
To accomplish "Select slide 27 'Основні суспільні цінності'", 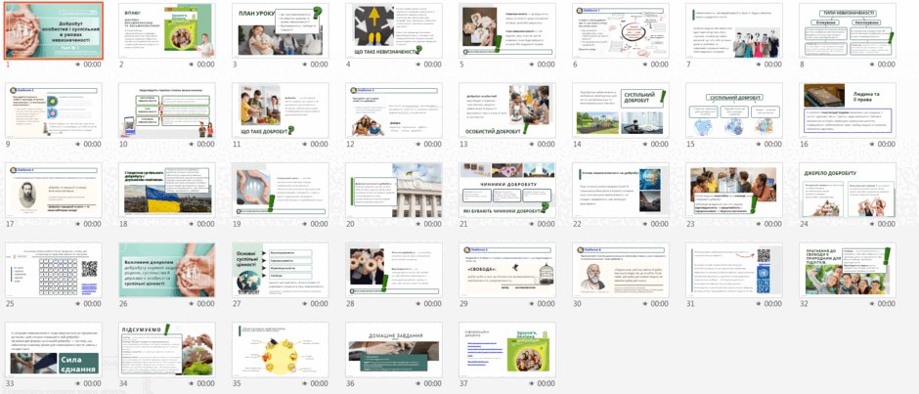I will [x=280, y=270].
